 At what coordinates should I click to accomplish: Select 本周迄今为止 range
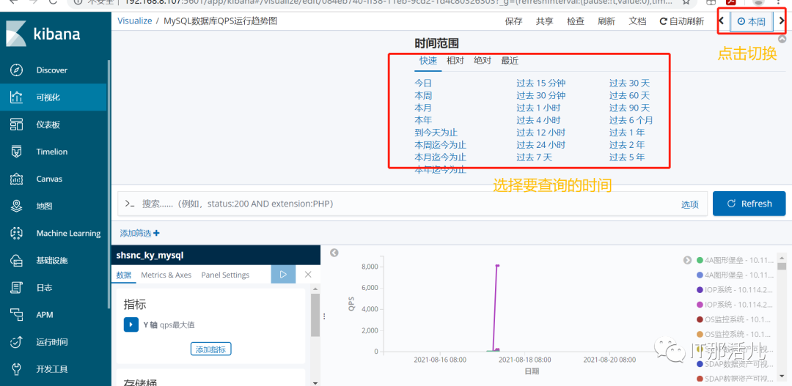pyautogui.click(x=441, y=145)
